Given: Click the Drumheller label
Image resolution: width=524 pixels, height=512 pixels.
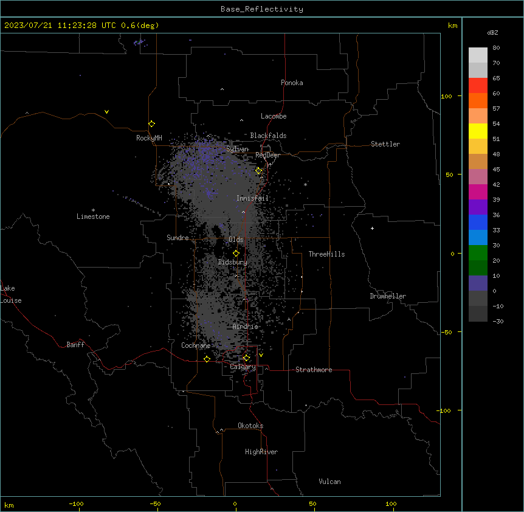Looking at the screenshot, I should point(388,296).
